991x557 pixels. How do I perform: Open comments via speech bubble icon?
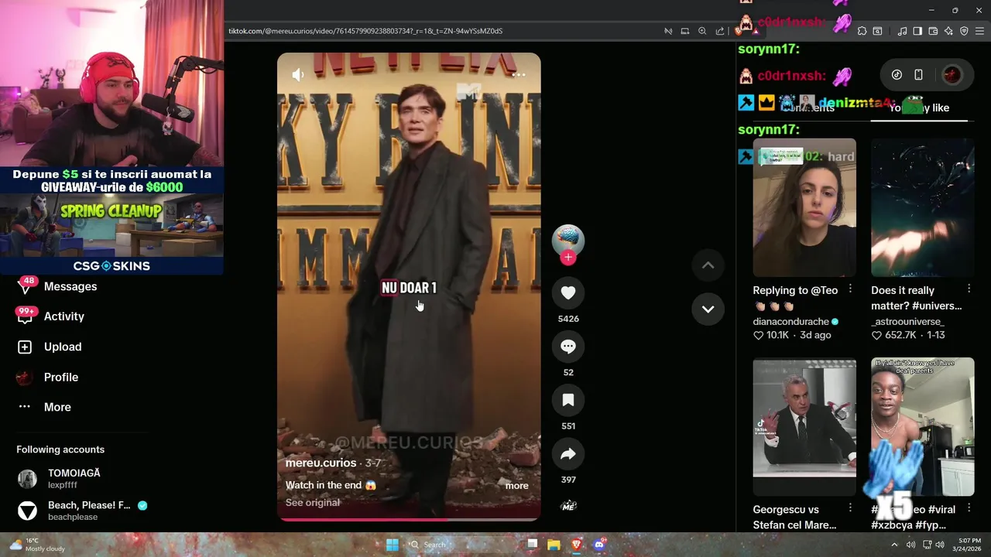(568, 347)
